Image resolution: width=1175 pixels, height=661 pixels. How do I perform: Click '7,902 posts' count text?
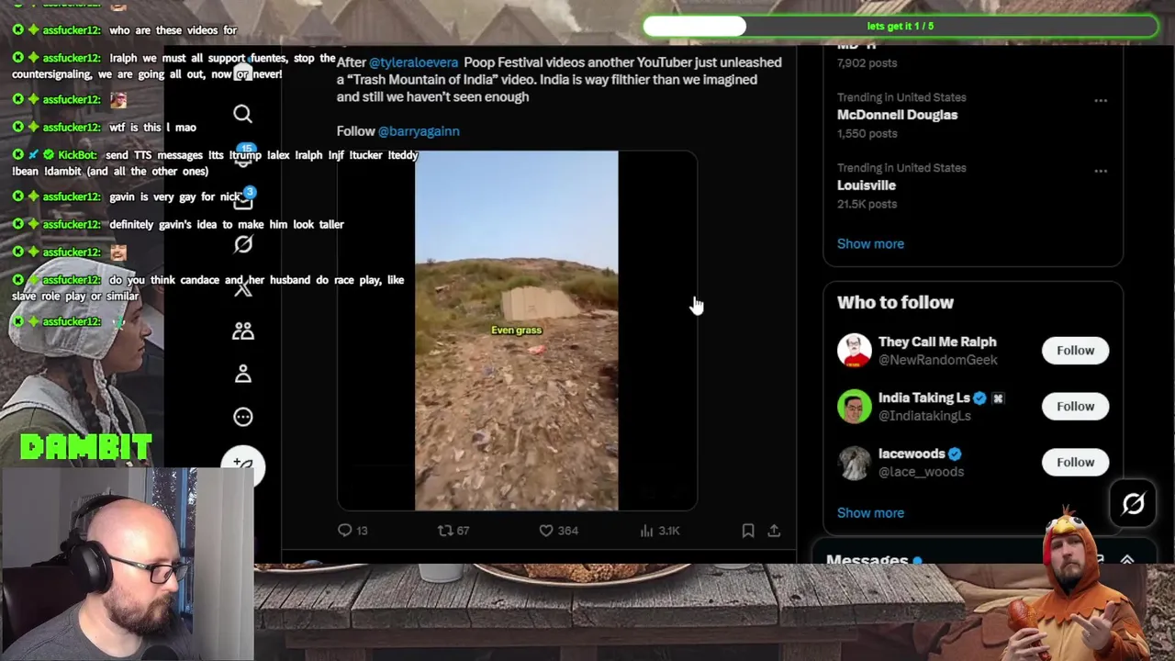click(x=867, y=62)
